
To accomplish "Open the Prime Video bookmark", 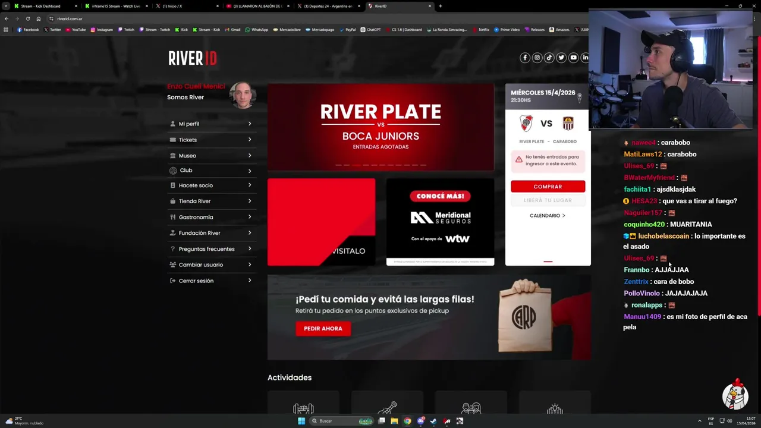I will [x=507, y=30].
